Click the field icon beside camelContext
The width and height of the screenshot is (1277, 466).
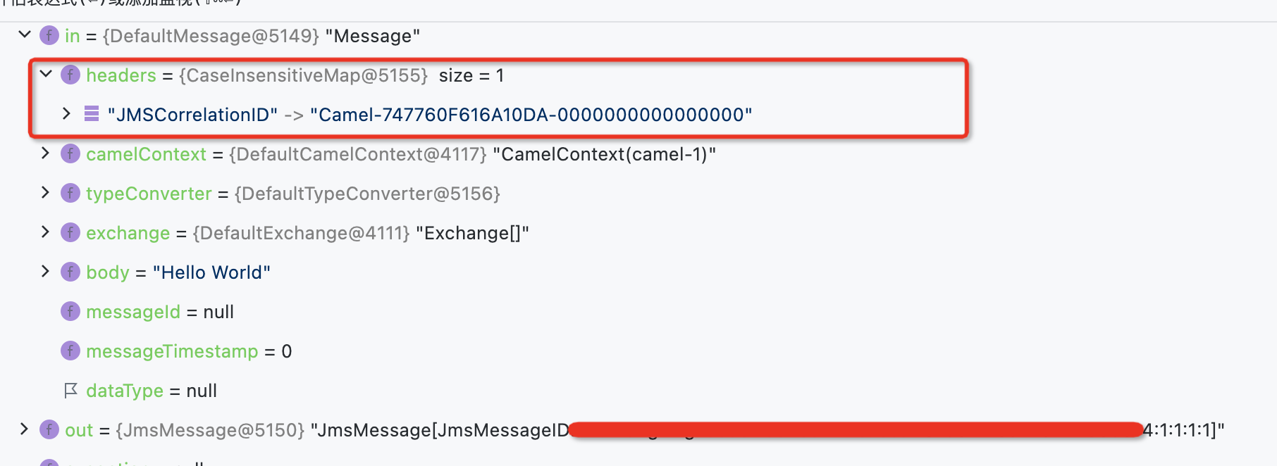70,153
